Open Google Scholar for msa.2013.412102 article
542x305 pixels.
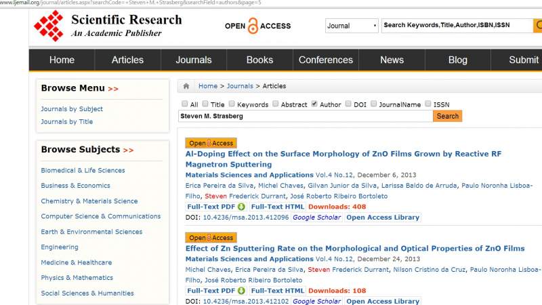click(316, 302)
